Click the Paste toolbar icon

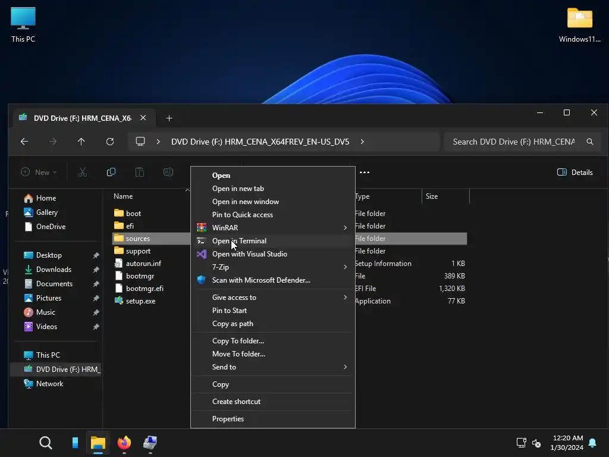point(139,172)
